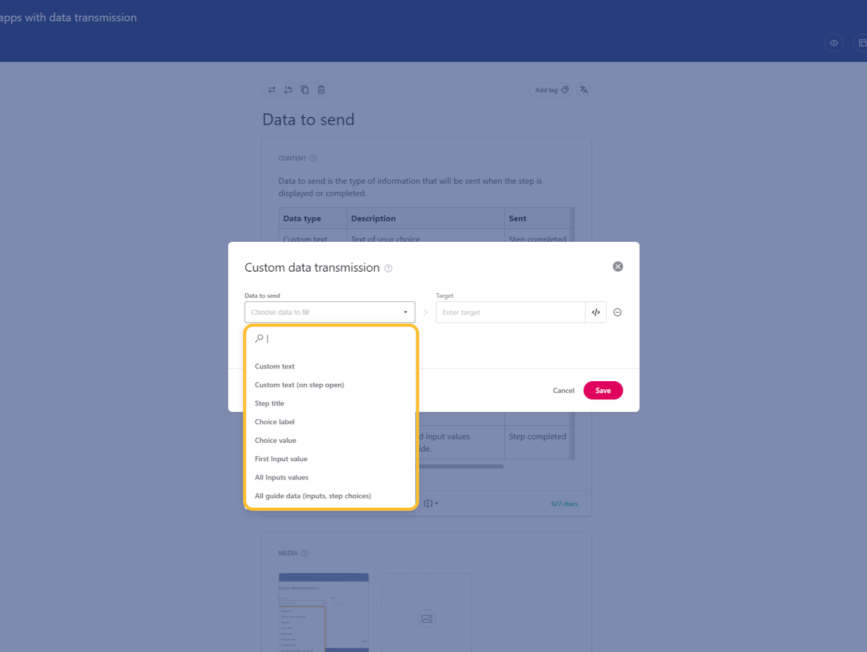This screenshot has height=652, width=867.
Task: Select Step title in the dropdown options
Action: (x=269, y=403)
